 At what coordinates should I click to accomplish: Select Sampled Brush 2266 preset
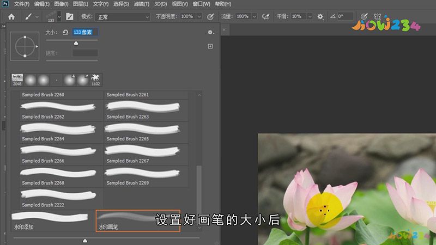point(61,155)
